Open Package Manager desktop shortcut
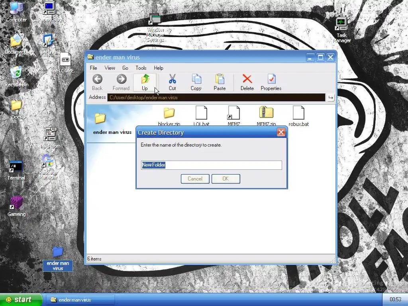Image resolution: width=408 pixels, height=306 pixels. [x=48, y=167]
